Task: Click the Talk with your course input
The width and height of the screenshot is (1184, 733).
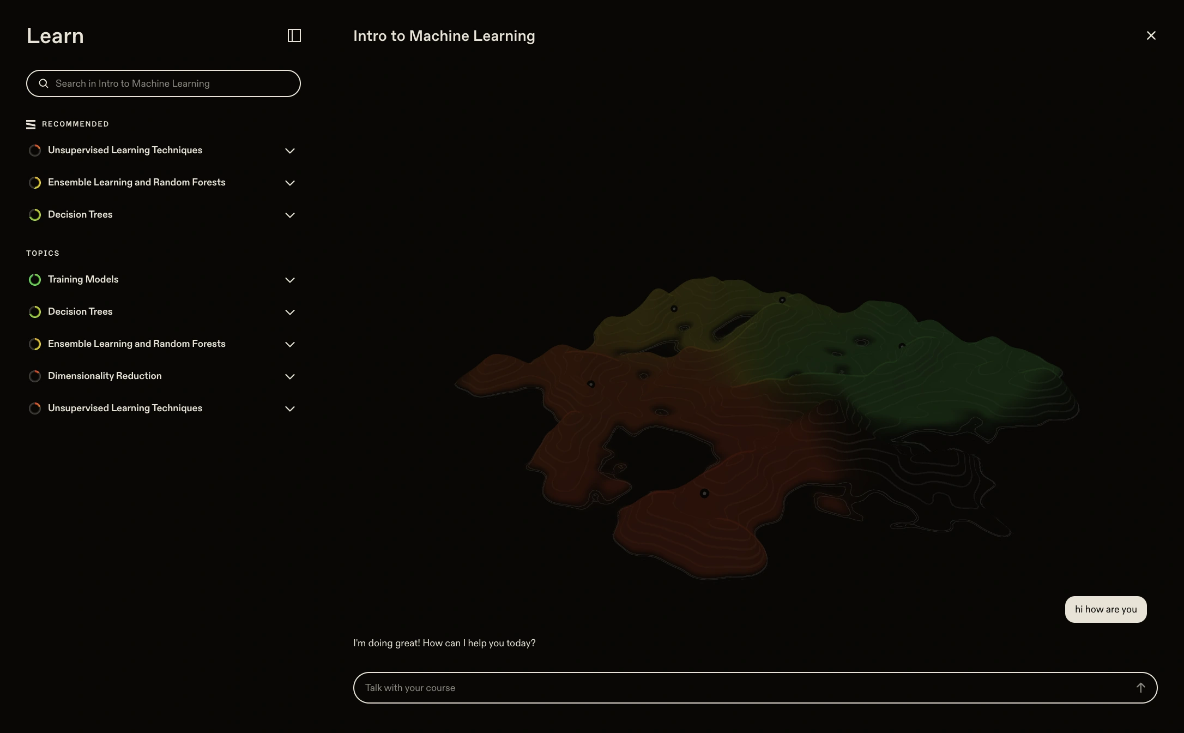Action: (755, 688)
